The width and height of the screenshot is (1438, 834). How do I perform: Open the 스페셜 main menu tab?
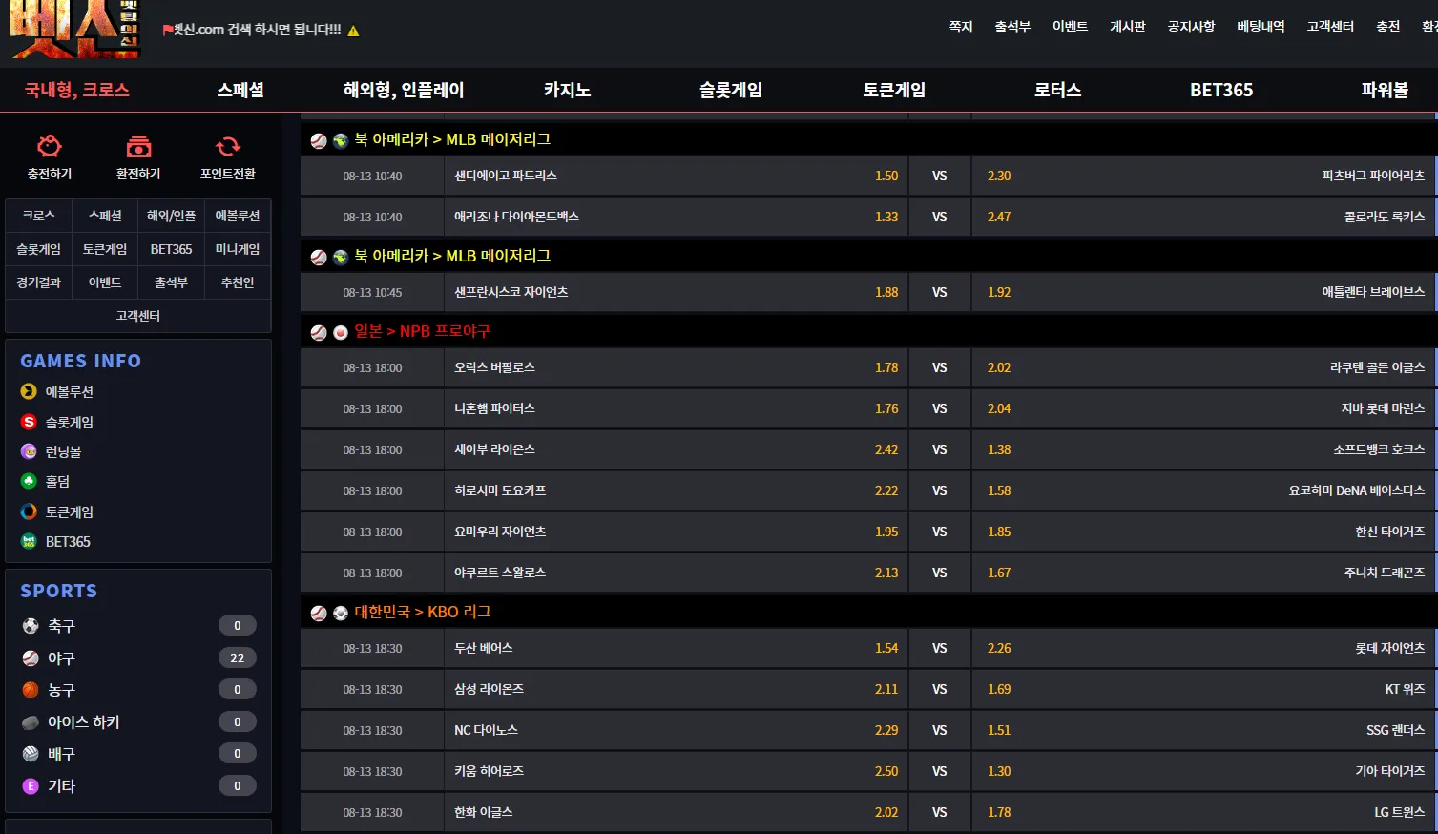point(240,90)
